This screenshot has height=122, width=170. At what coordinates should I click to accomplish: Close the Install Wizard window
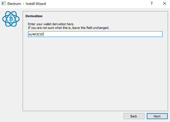(x=165, y=3)
